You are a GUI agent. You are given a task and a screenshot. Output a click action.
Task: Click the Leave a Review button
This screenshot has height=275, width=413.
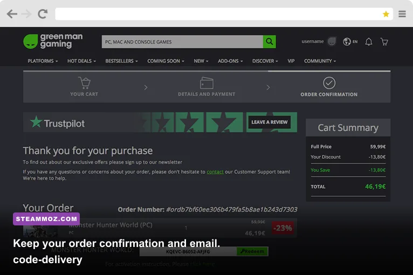tap(270, 122)
